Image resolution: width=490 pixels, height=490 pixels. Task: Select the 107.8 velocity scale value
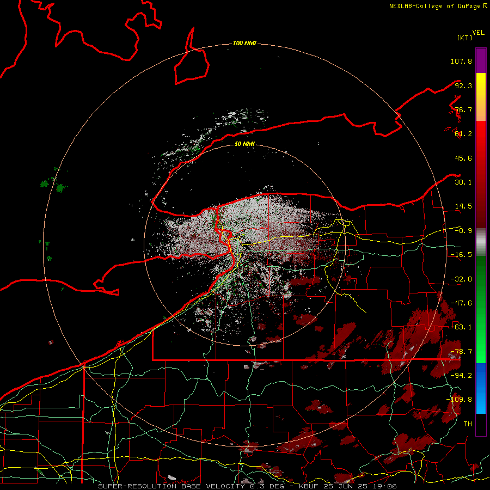point(461,61)
